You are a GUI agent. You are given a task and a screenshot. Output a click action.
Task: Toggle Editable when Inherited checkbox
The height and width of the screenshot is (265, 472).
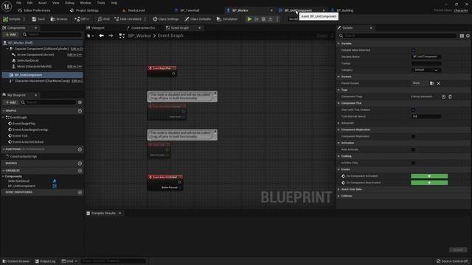click(x=413, y=50)
